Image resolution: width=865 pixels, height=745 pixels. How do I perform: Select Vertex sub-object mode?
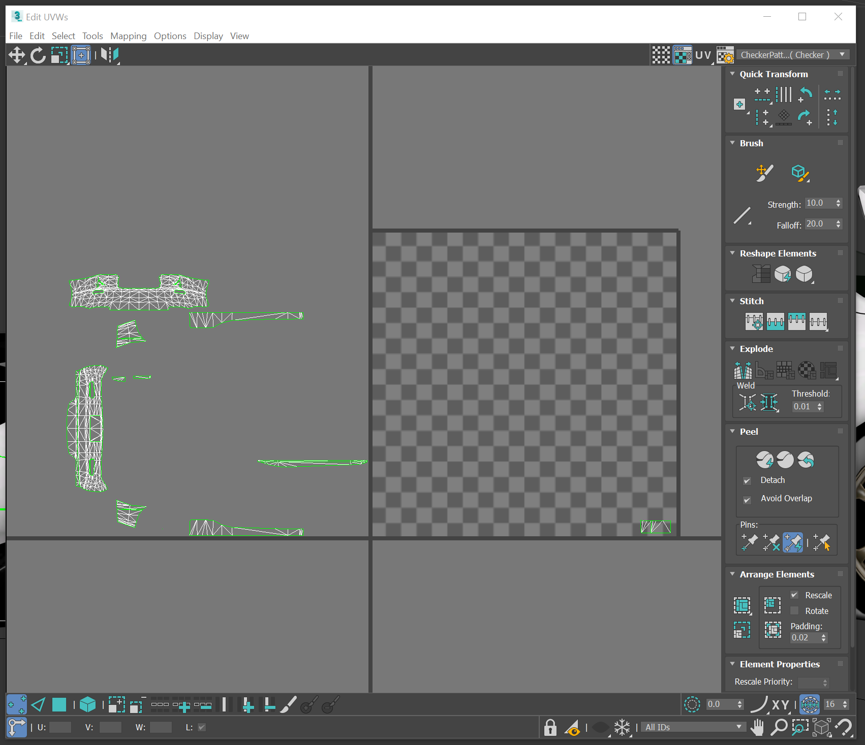pyautogui.click(x=16, y=705)
